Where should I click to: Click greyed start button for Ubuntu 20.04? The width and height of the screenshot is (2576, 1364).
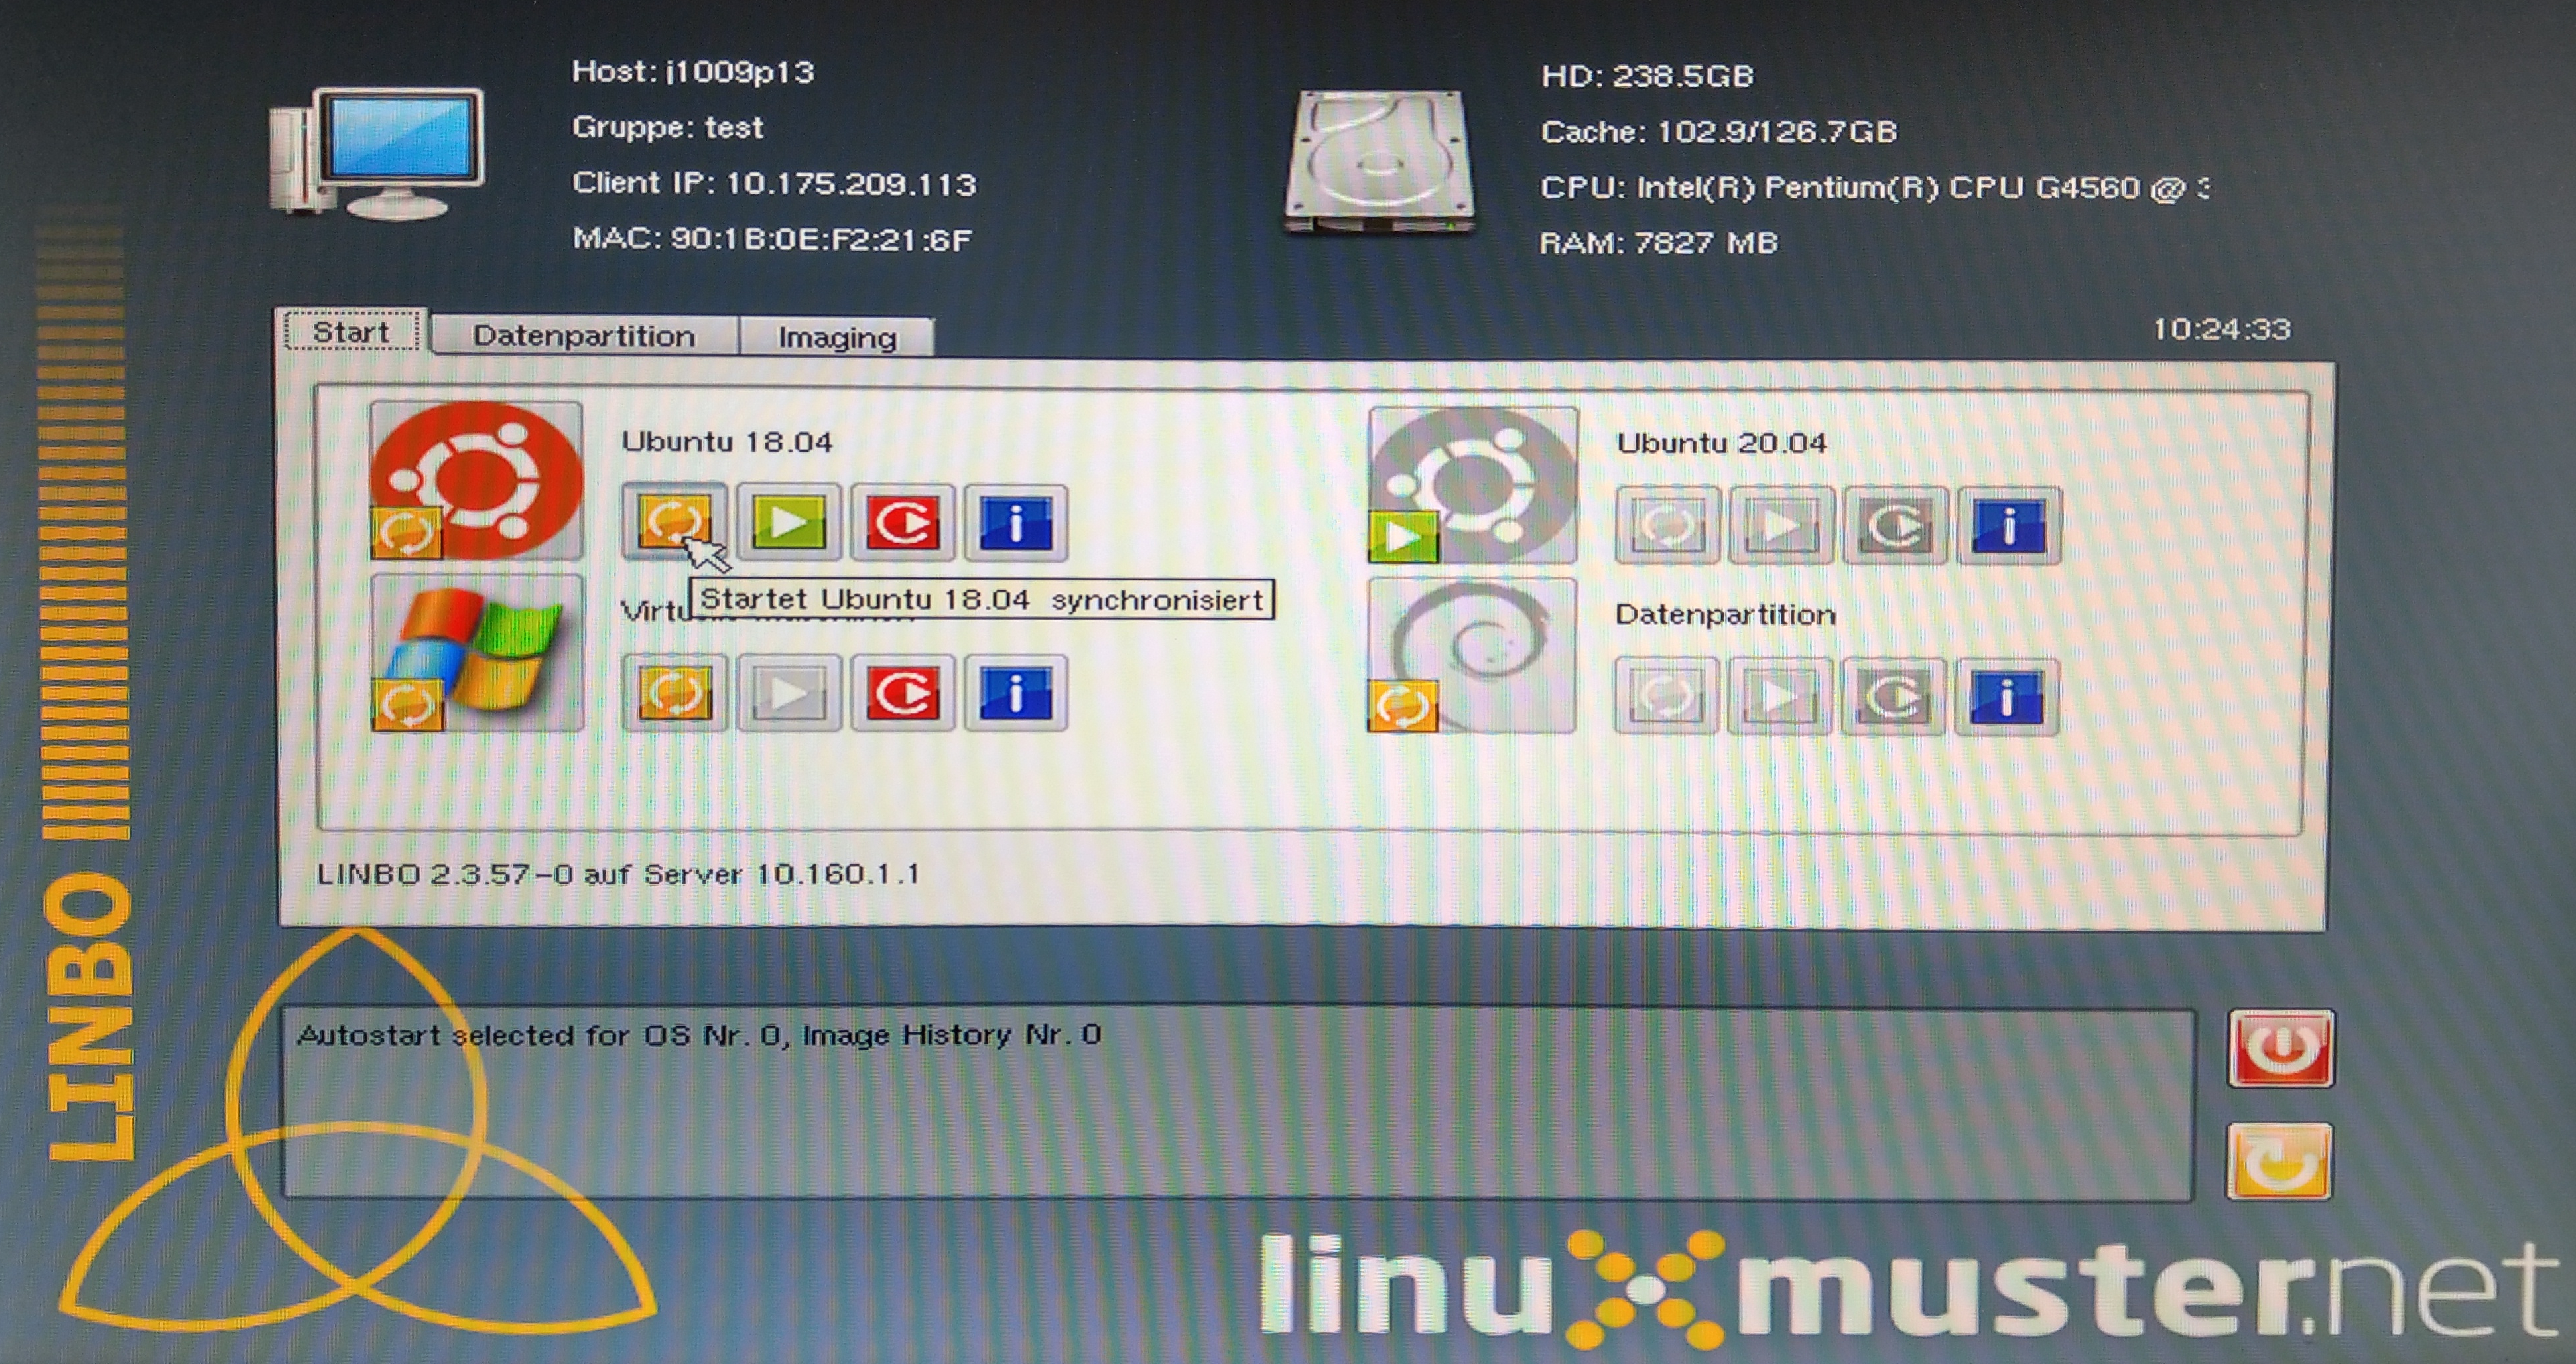pos(1781,526)
